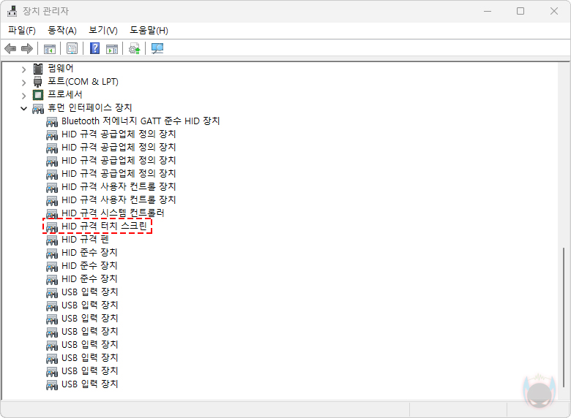Select HID 규격 터치 스크린 device
Image resolution: width=571 pixels, height=418 pixels.
click(104, 226)
